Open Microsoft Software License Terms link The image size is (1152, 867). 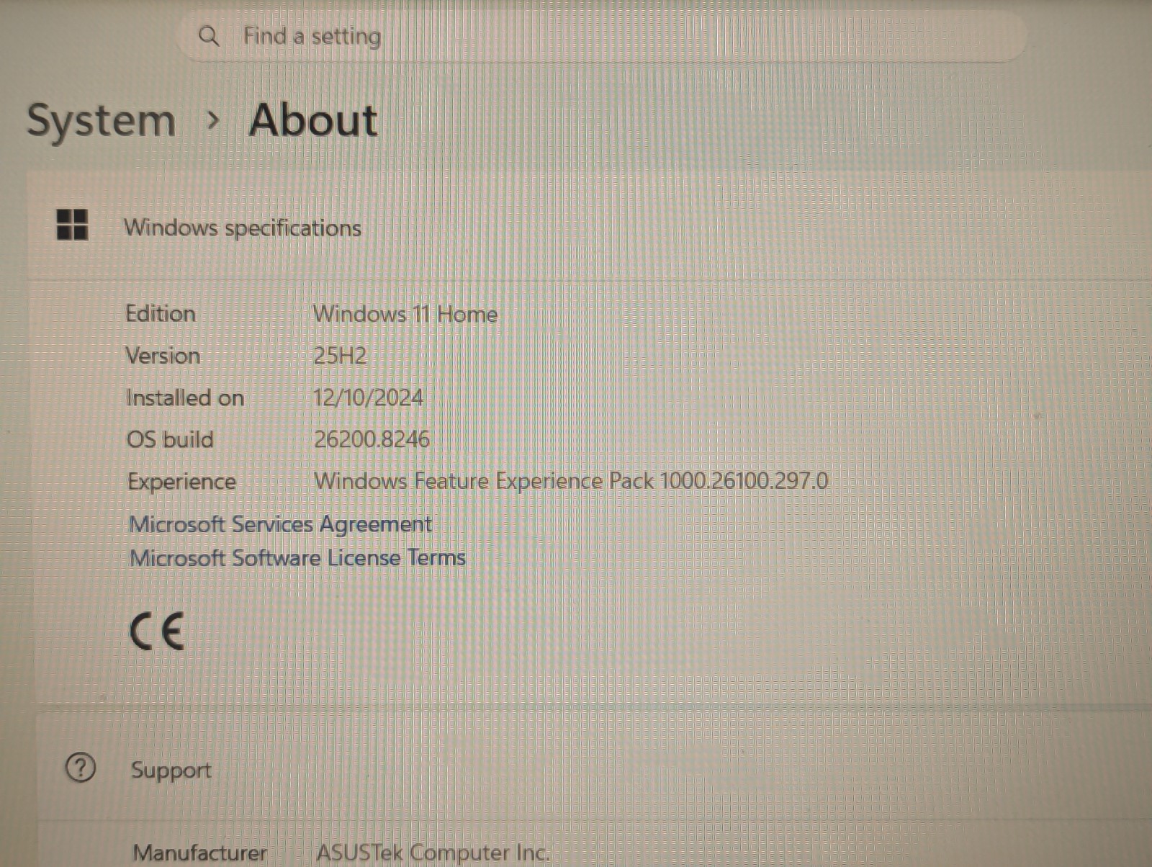tap(298, 558)
